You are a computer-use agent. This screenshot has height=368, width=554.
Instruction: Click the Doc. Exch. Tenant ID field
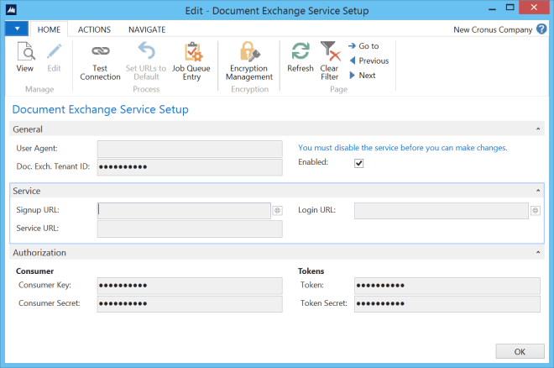[x=190, y=167]
